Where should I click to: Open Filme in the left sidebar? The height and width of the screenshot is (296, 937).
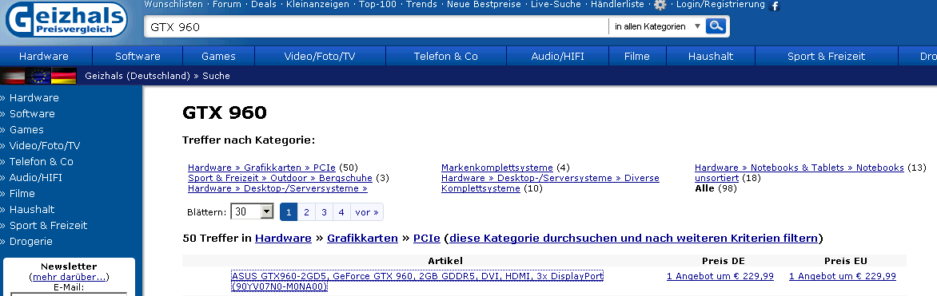point(22,193)
